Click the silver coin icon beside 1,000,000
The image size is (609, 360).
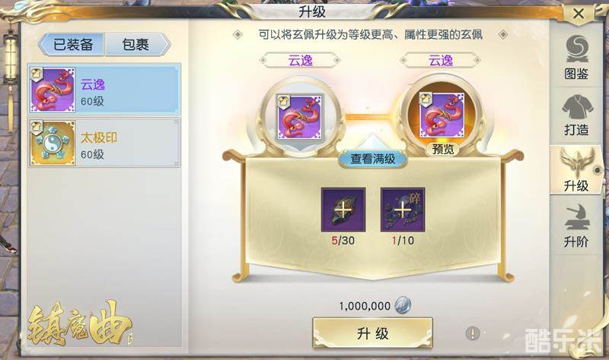(x=403, y=306)
